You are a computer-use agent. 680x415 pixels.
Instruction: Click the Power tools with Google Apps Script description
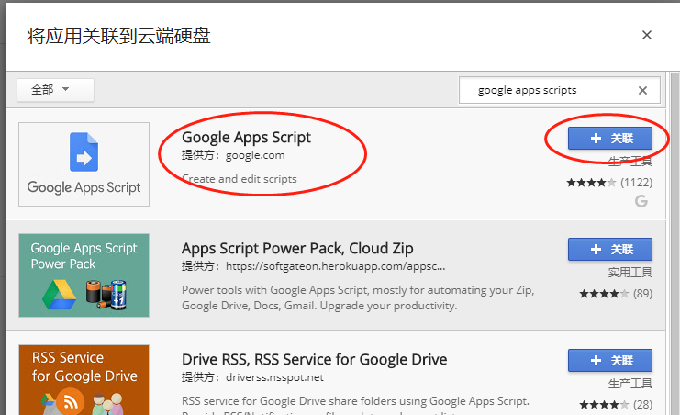click(x=358, y=297)
